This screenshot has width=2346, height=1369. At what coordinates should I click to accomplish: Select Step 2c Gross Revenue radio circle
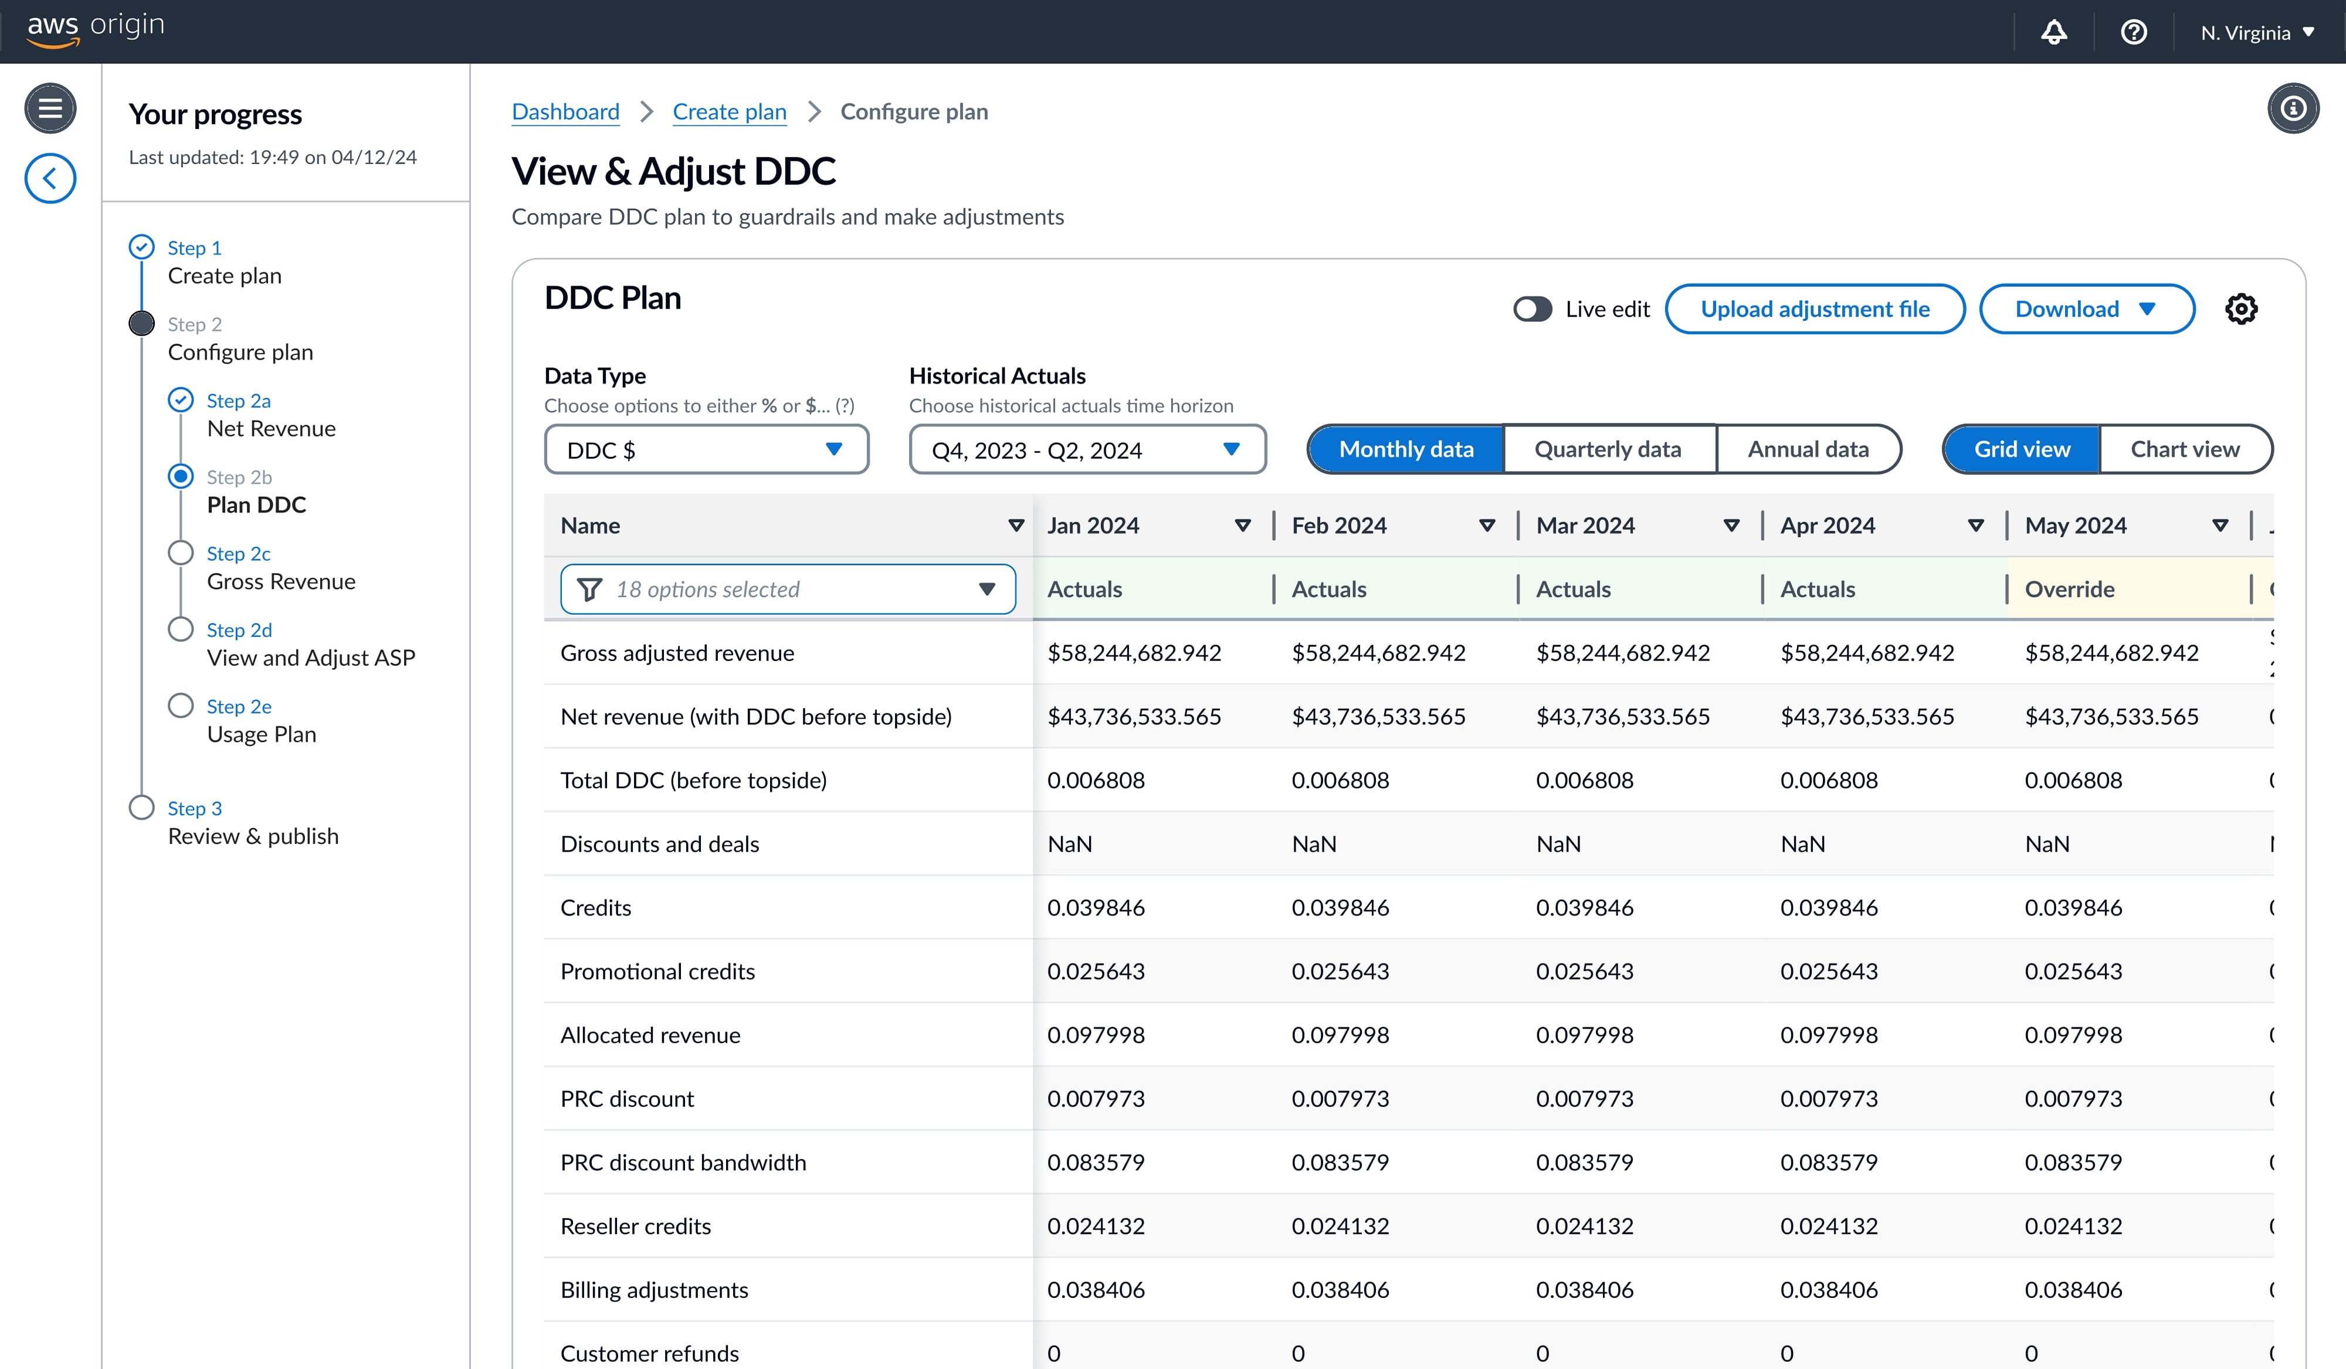click(x=181, y=553)
